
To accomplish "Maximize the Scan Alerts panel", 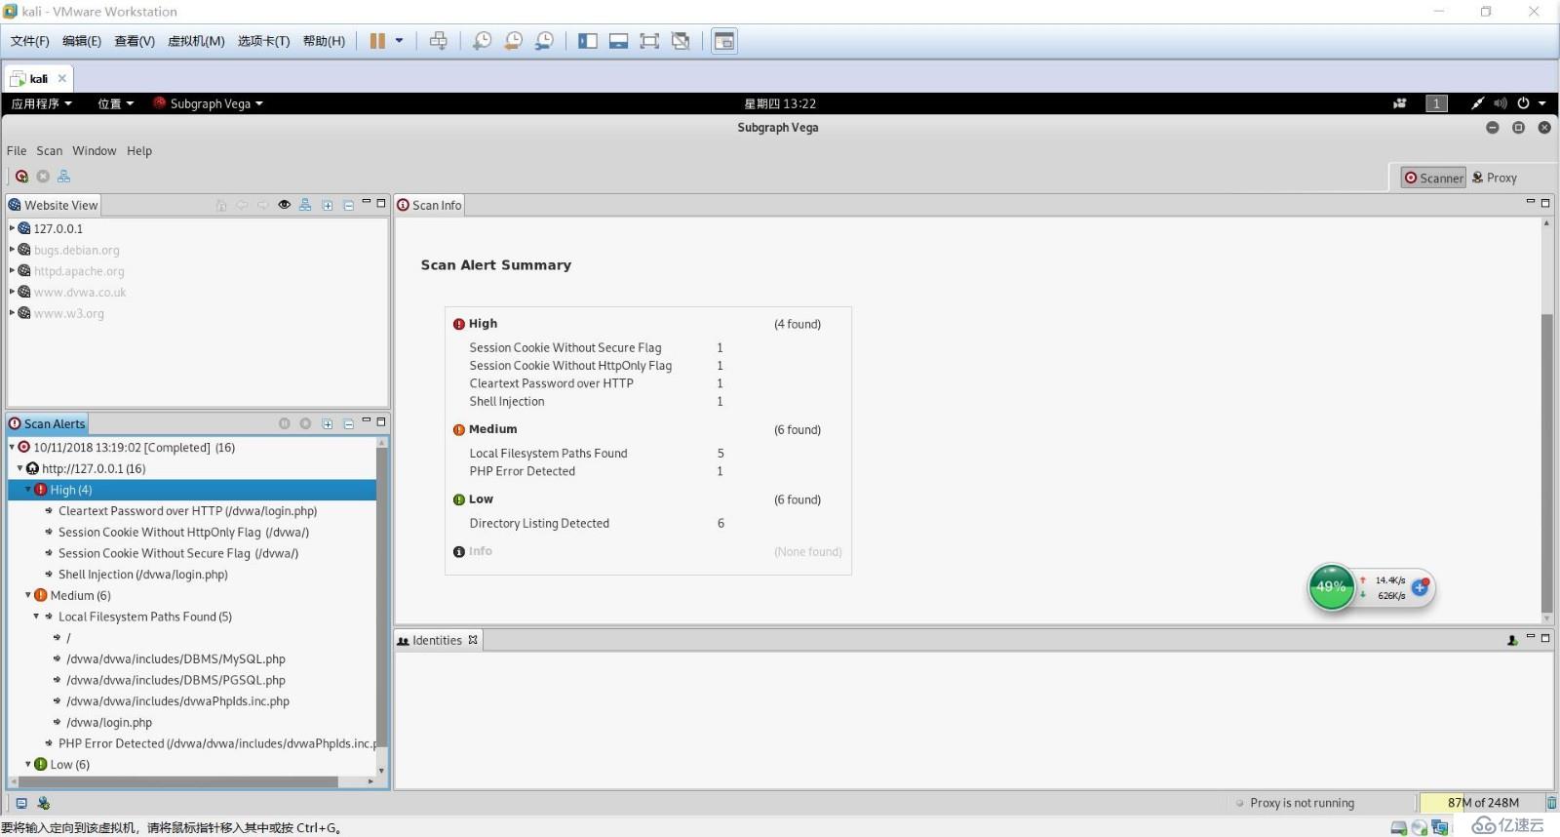I will (381, 421).
